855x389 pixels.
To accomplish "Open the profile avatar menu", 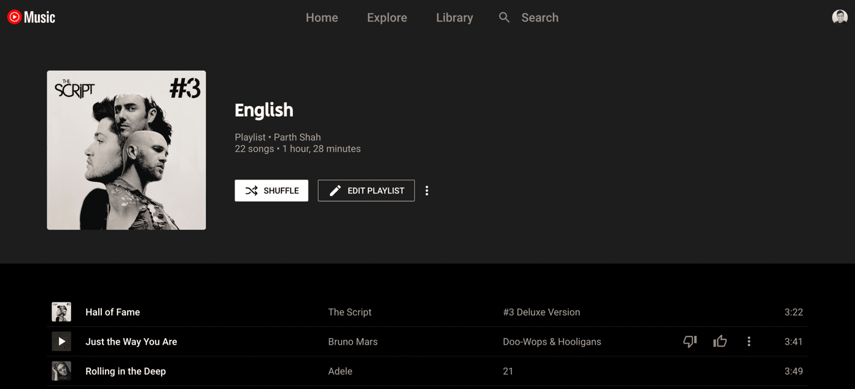I will (840, 17).
